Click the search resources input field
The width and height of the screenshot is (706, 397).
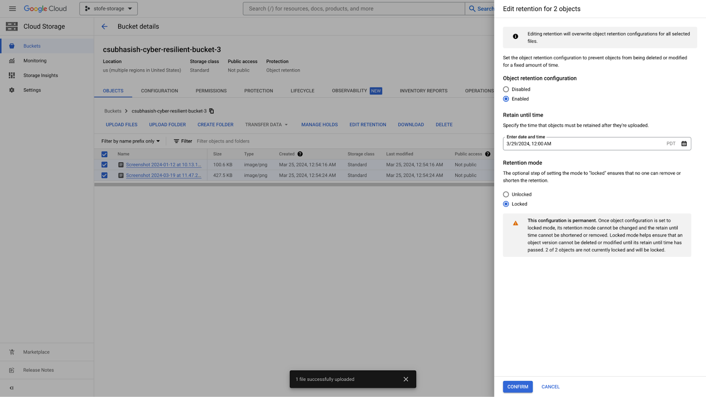pos(353,8)
